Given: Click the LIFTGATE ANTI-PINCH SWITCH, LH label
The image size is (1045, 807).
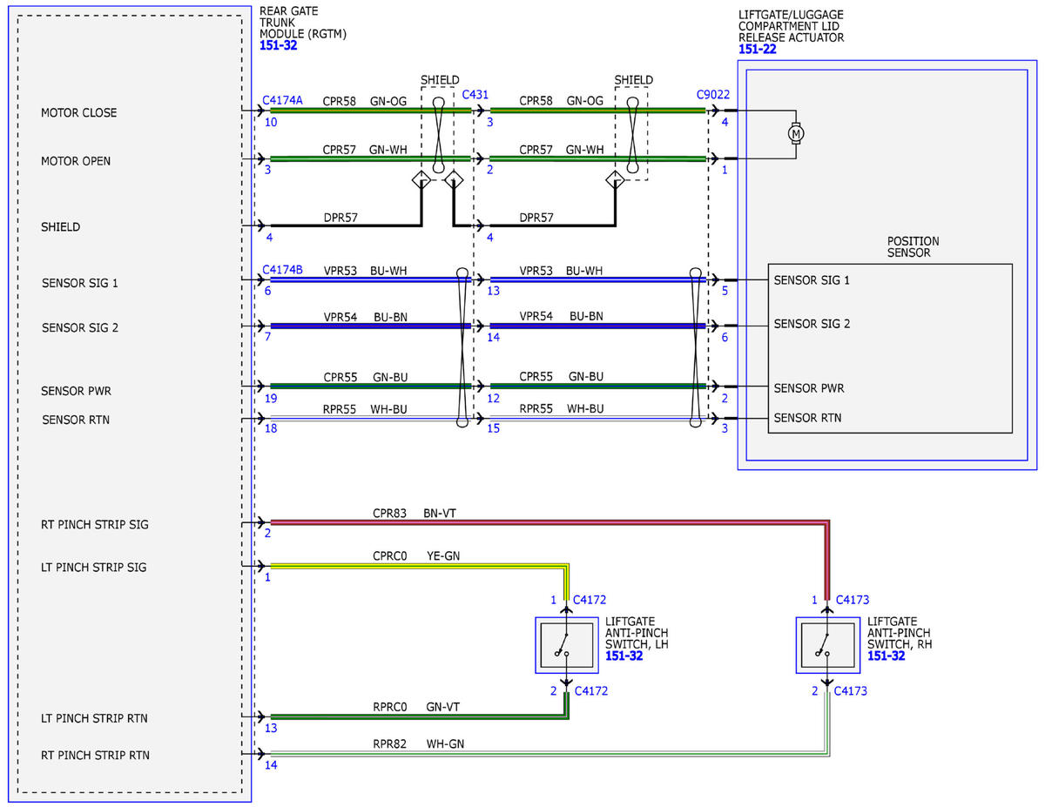Looking at the screenshot, I should click(637, 633).
